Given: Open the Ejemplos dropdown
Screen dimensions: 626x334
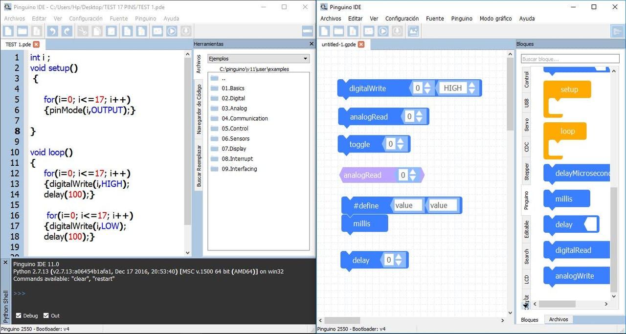Looking at the screenshot, I should [x=258, y=59].
